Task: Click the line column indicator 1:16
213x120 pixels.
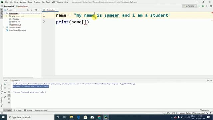Action: [x=164, y=113]
